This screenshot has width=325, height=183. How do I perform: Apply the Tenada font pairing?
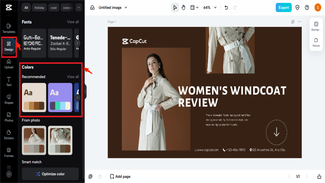[60, 43]
